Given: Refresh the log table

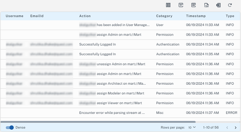Looking at the screenshot, I should (x=230, y=5).
